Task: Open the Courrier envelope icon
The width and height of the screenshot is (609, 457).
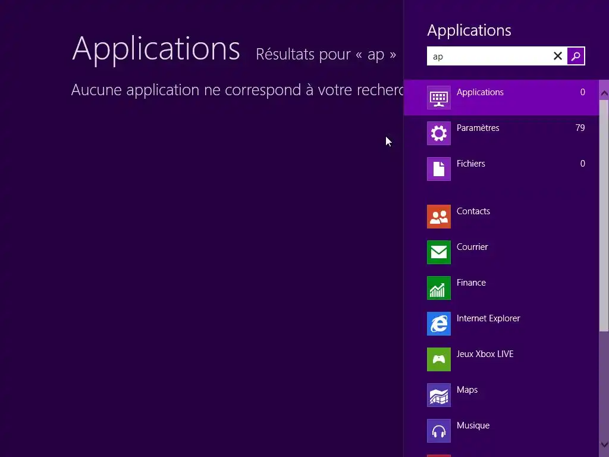Action: click(x=438, y=252)
